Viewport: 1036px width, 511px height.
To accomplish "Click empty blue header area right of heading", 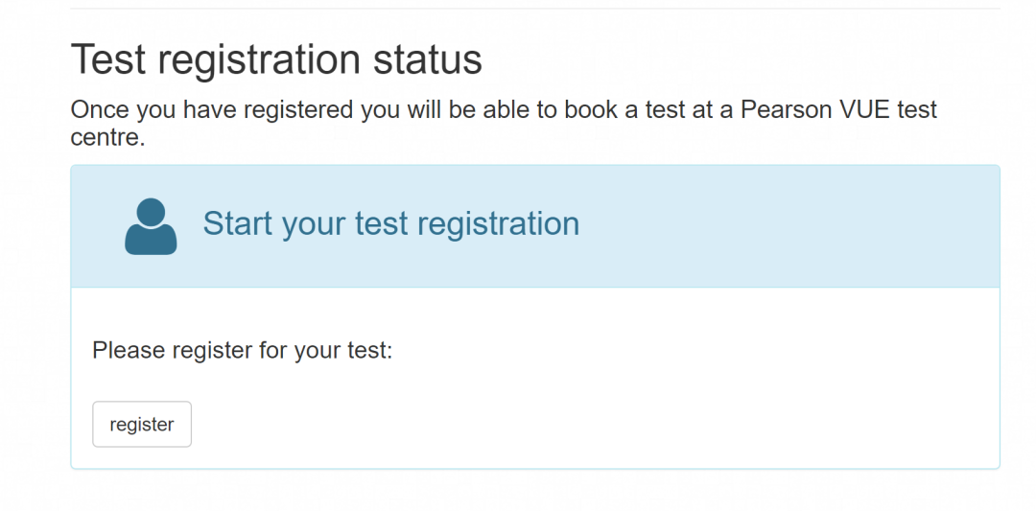I will tap(787, 225).
